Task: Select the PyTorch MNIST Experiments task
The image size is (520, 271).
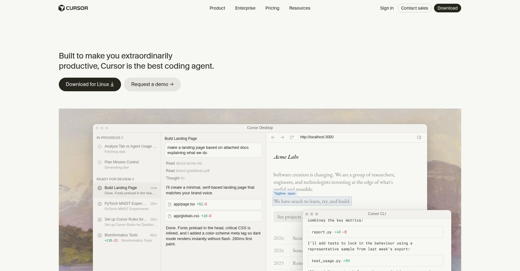Action: (x=127, y=206)
